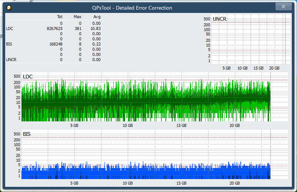This screenshot has width=297, height=192.
Task: Select the BIS total value 168248
Action: pyautogui.click(x=56, y=44)
